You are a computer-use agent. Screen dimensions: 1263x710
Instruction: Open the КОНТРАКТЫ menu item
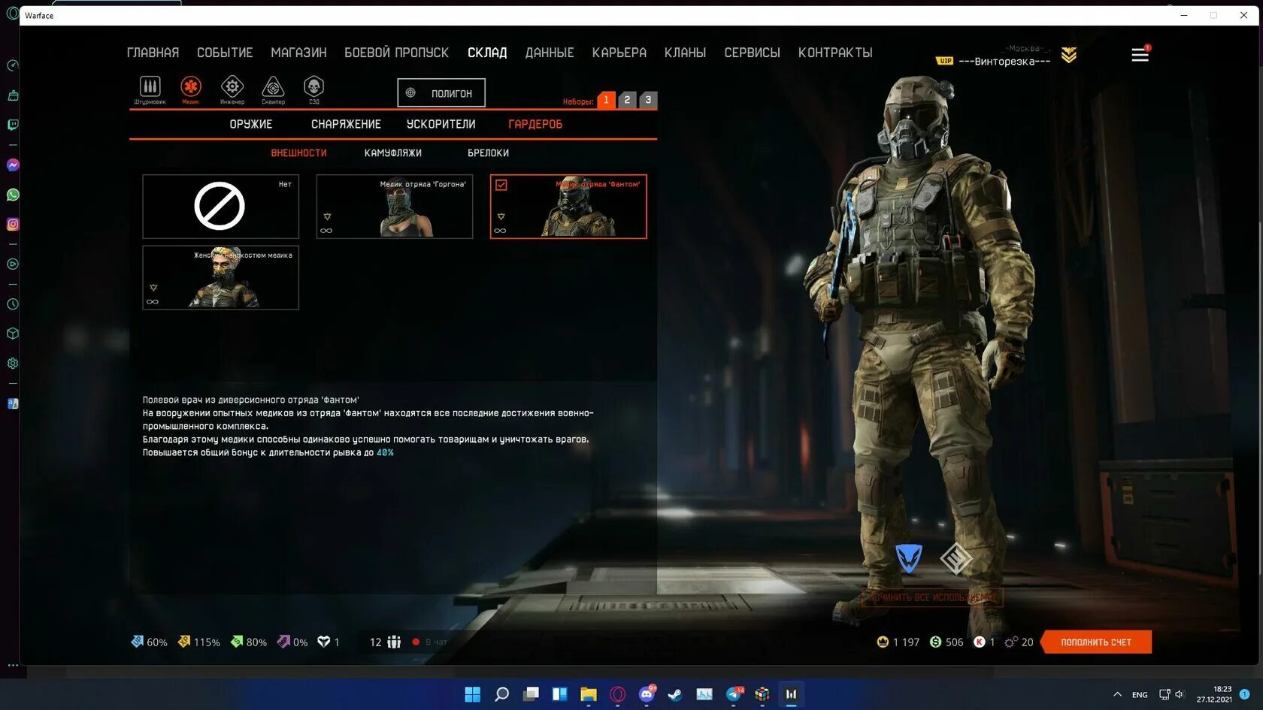click(835, 53)
